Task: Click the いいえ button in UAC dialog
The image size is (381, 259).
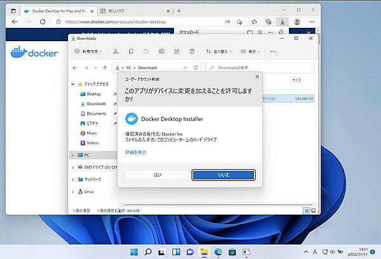Action: [224, 175]
